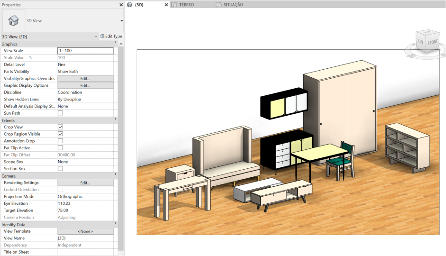
Task: Enable the Annotation Crop checkbox
Action: (60, 141)
